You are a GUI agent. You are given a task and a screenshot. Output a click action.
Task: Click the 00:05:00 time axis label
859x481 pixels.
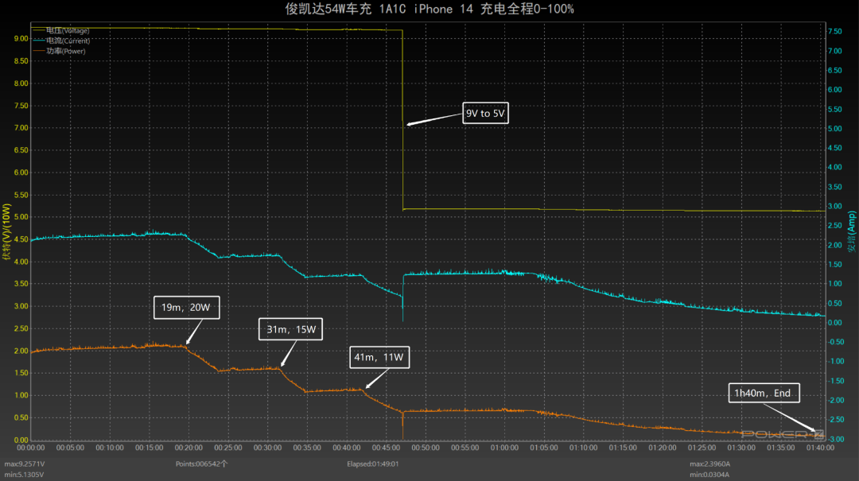70,448
